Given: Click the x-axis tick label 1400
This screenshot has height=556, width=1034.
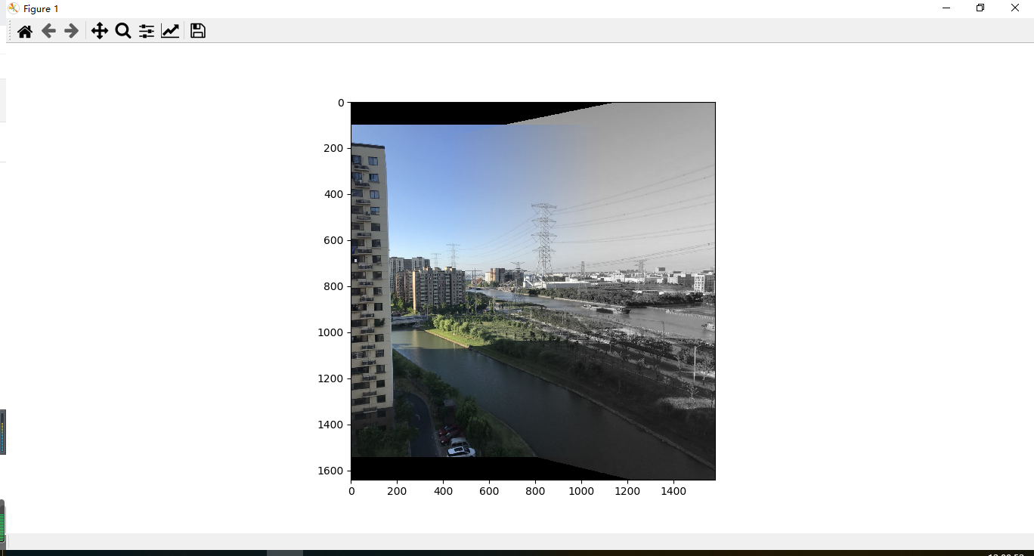Looking at the screenshot, I should (x=673, y=491).
